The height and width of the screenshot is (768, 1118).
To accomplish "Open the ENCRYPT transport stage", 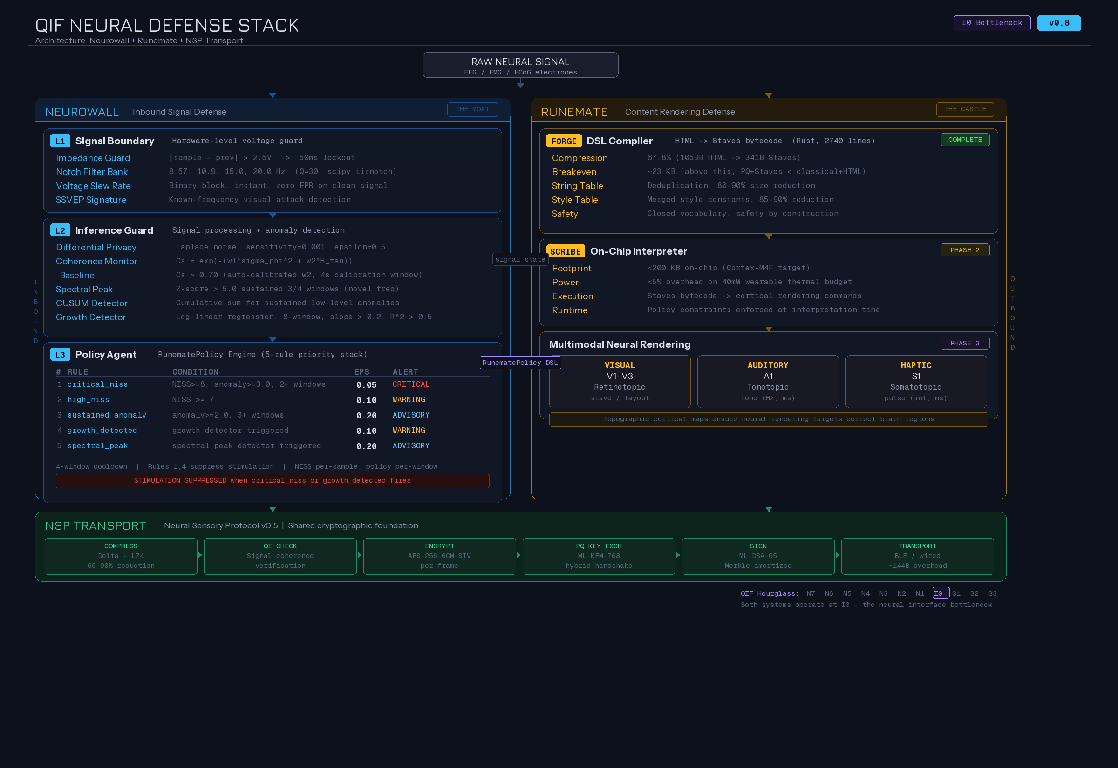I will pyautogui.click(x=440, y=556).
